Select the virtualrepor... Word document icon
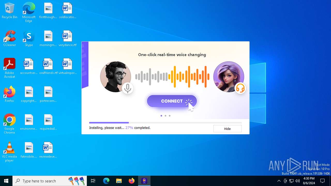 click(67, 66)
